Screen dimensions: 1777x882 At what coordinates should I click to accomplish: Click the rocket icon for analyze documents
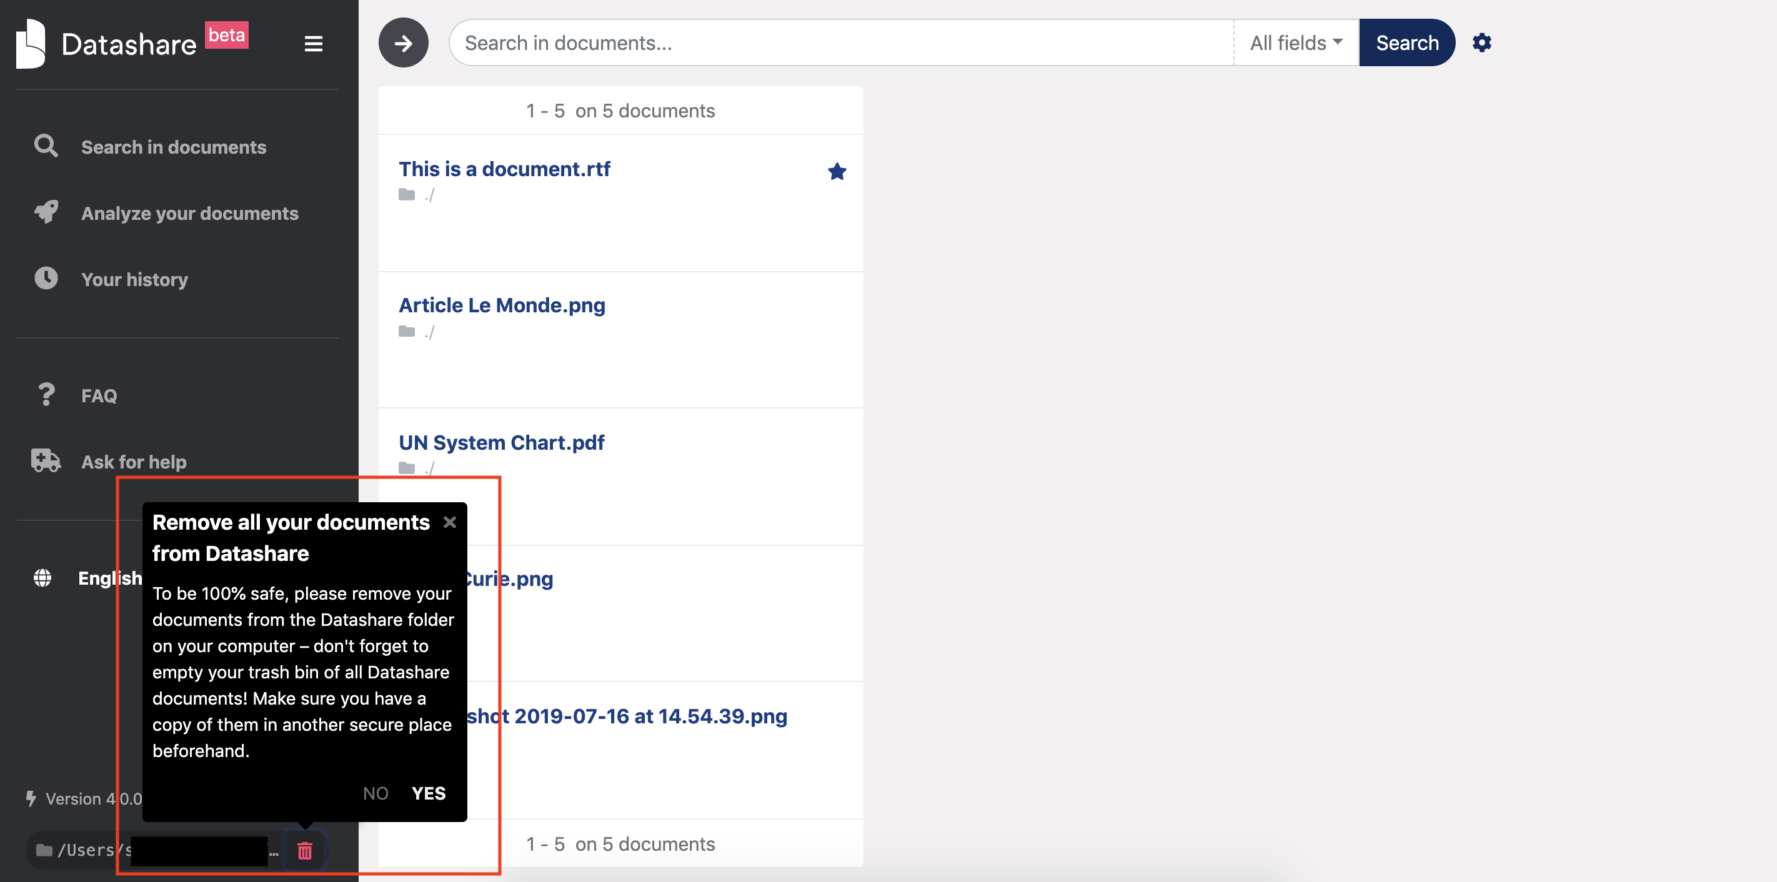point(46,212)
